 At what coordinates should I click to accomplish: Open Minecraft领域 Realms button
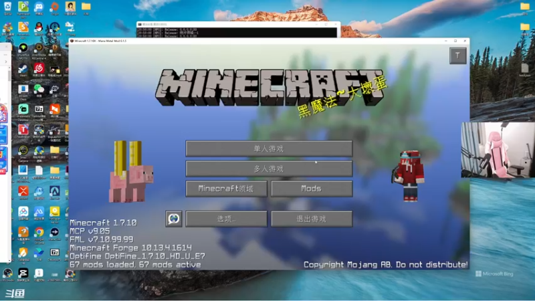click(226, 189)
